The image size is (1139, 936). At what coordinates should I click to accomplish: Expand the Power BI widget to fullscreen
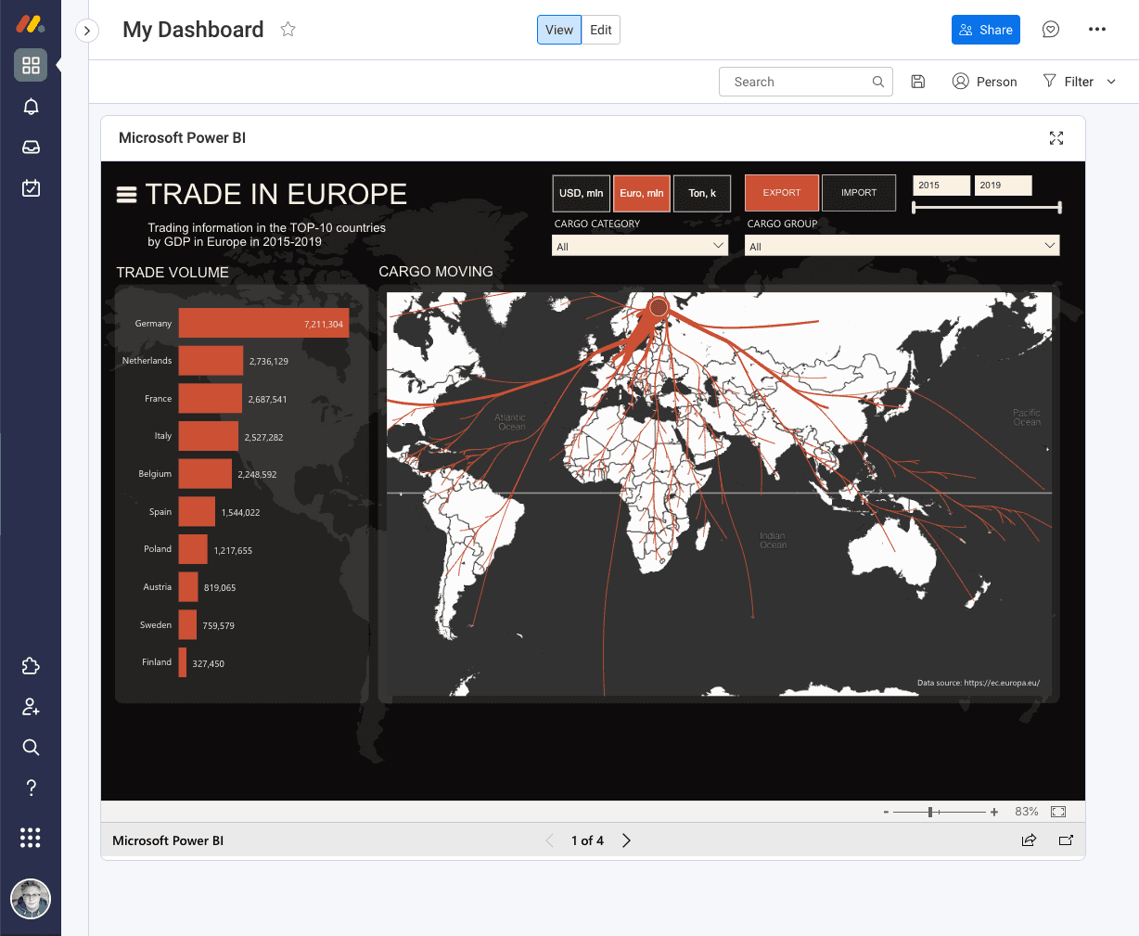pyautogui.click(x=1056, y=137)
